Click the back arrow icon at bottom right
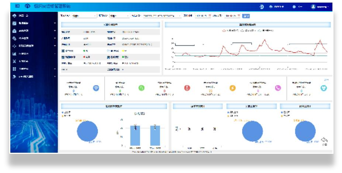 (325, 140)
